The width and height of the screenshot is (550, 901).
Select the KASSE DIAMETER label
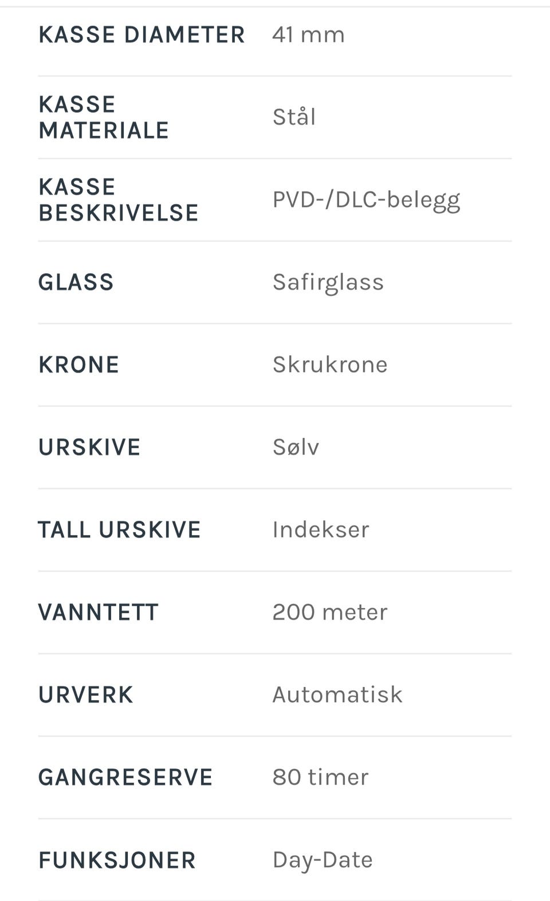tap(142, 35)
